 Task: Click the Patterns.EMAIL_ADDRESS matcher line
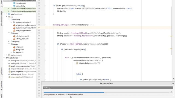(82, 44)
